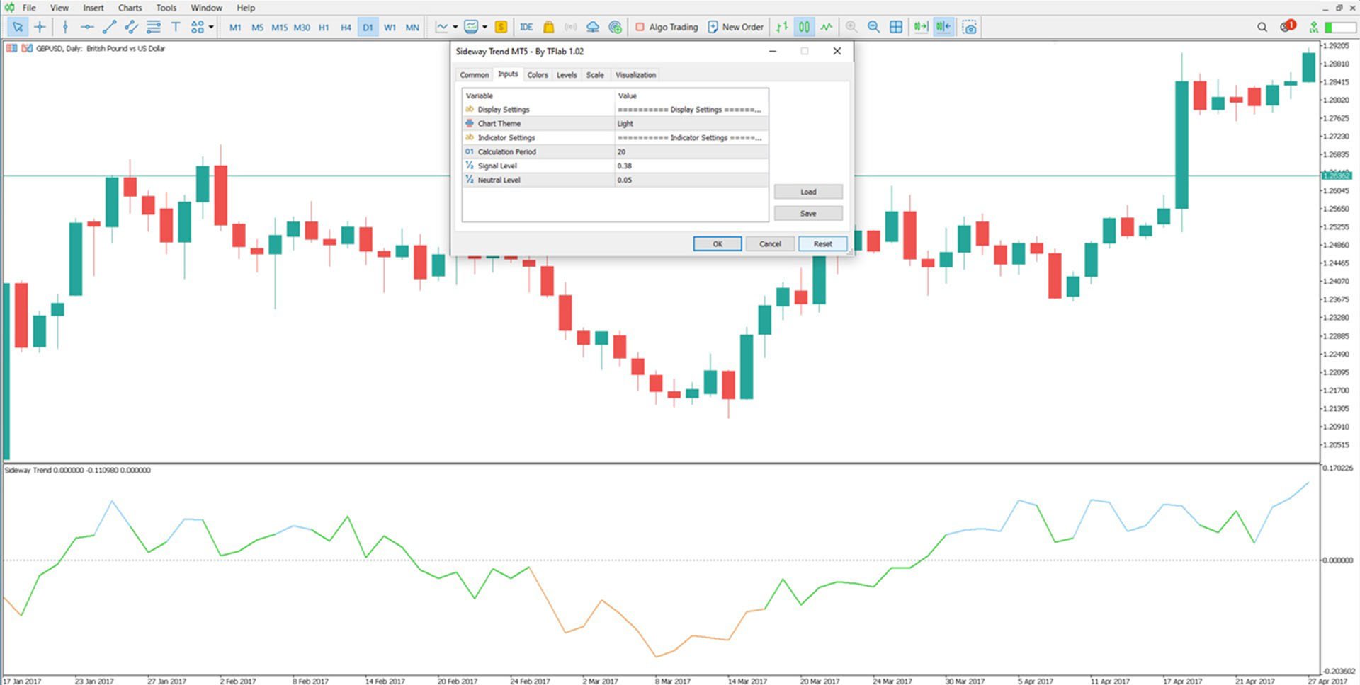This screenshot has height=685, width=1360.
Task: Switch chart to M1 timeframe
Action: 235,28
